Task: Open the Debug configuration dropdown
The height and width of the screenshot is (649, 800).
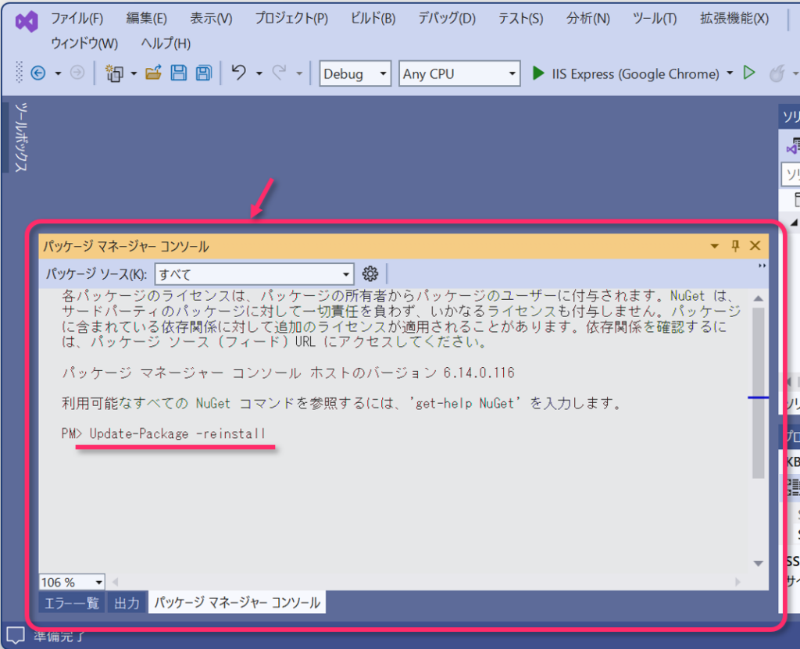Action: click(355, 73)
